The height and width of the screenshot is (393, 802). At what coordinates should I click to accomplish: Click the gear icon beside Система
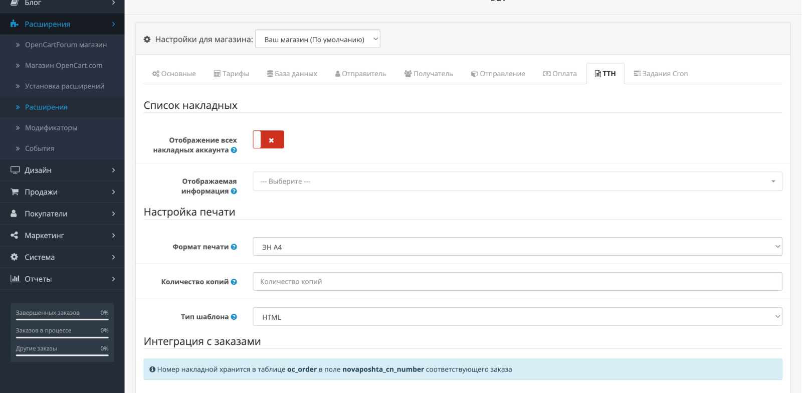coord(14,257)
